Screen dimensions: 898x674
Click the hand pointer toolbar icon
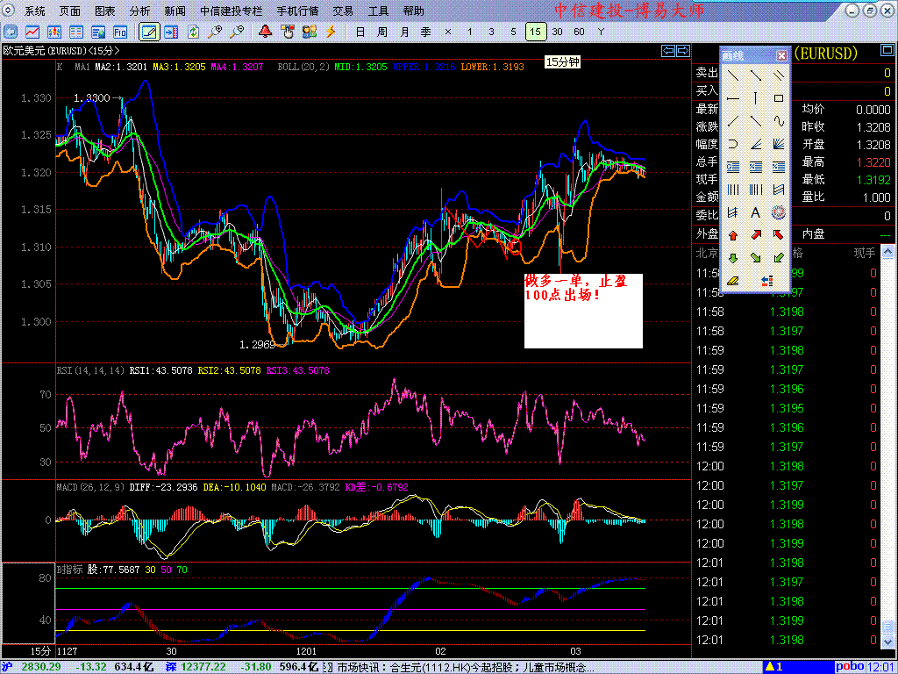click(x=288, y=32)
